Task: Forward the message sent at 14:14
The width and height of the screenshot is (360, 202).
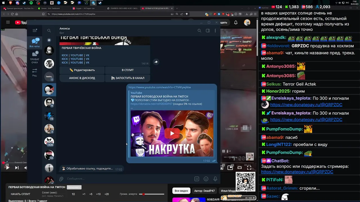Action: pos(156,62)
